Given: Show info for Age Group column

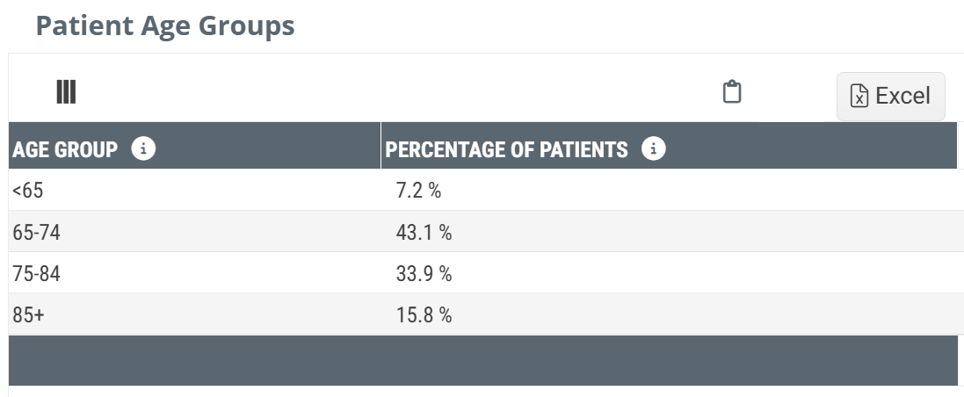Looking at the screenshot, I should 143,148.
